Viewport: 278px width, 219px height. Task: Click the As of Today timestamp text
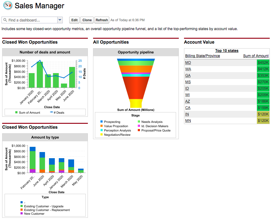(x=127, y=20)
